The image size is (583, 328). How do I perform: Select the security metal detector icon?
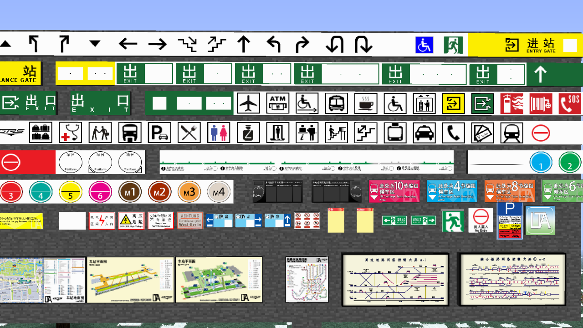pos(277,133)
